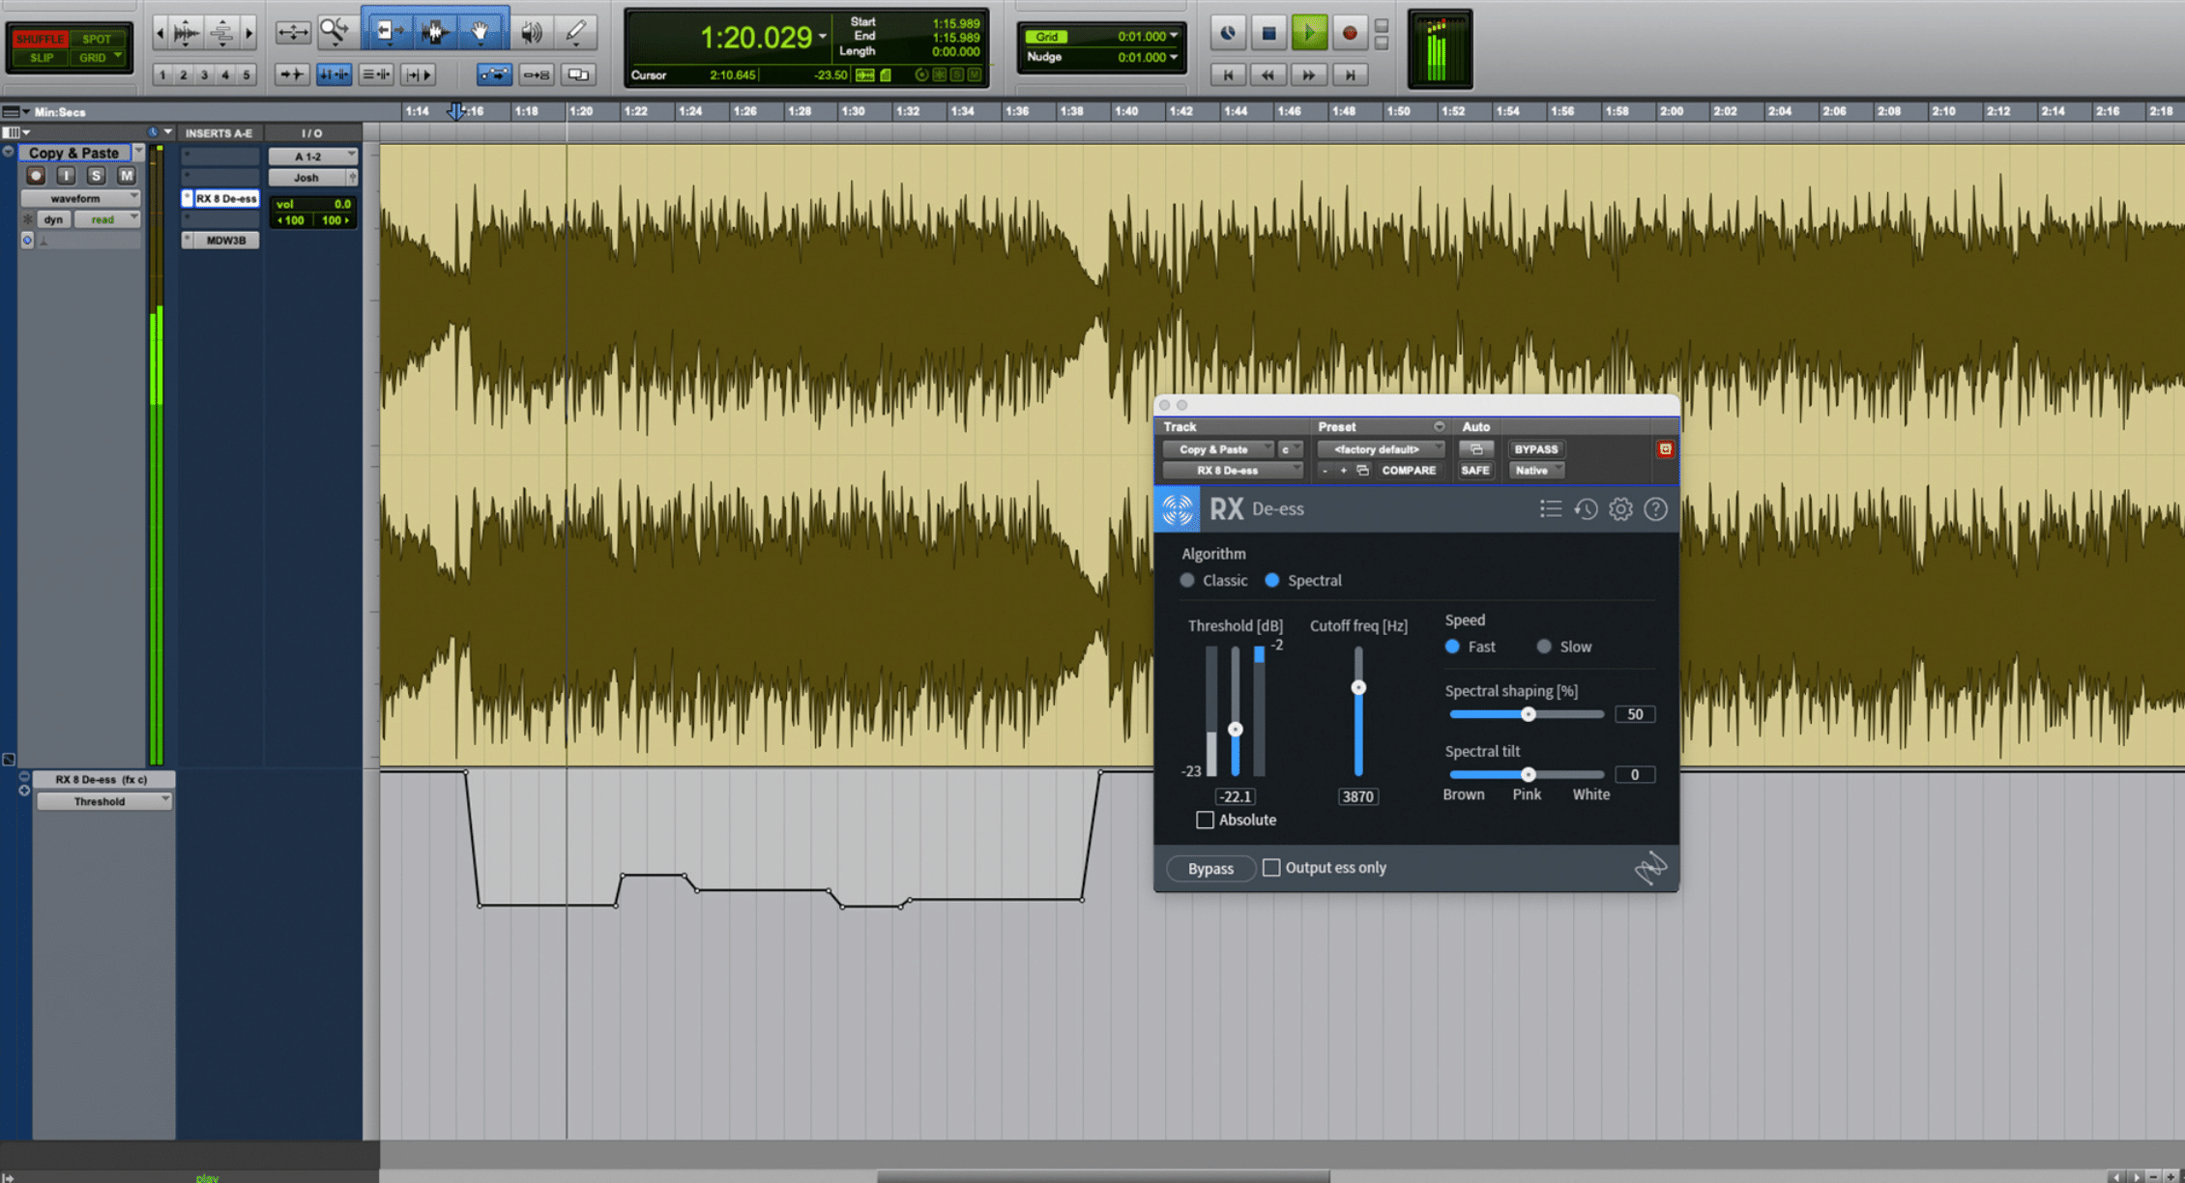
Task: Toggle Link Timeline and Edit Selection
Action: coord(334,74)
